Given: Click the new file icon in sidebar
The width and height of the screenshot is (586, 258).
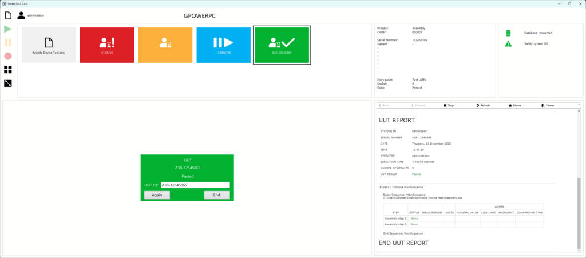Looking at the screenshot, I should (8, 15).
